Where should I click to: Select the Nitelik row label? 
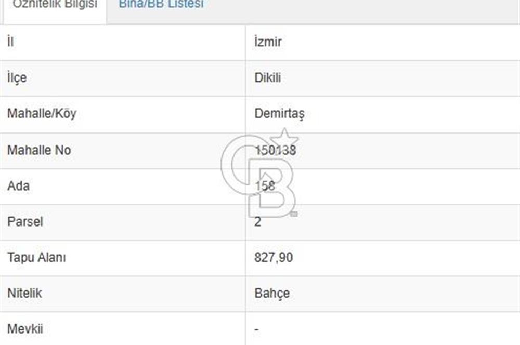point(24,293)
